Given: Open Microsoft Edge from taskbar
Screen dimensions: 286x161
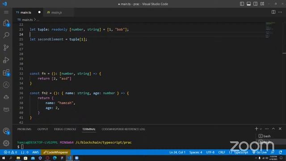Looking at the screenshot, I should pyautogui.click(x=55, y=158).
